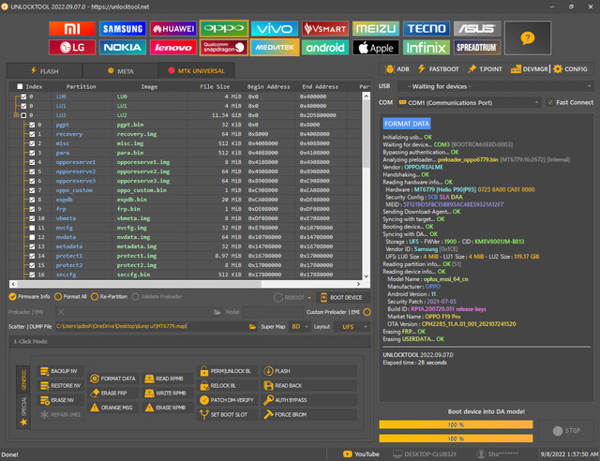Choose the Samsung brand tile
The width and height of the screenshot is (600, 461).
[x=123, y=29]
